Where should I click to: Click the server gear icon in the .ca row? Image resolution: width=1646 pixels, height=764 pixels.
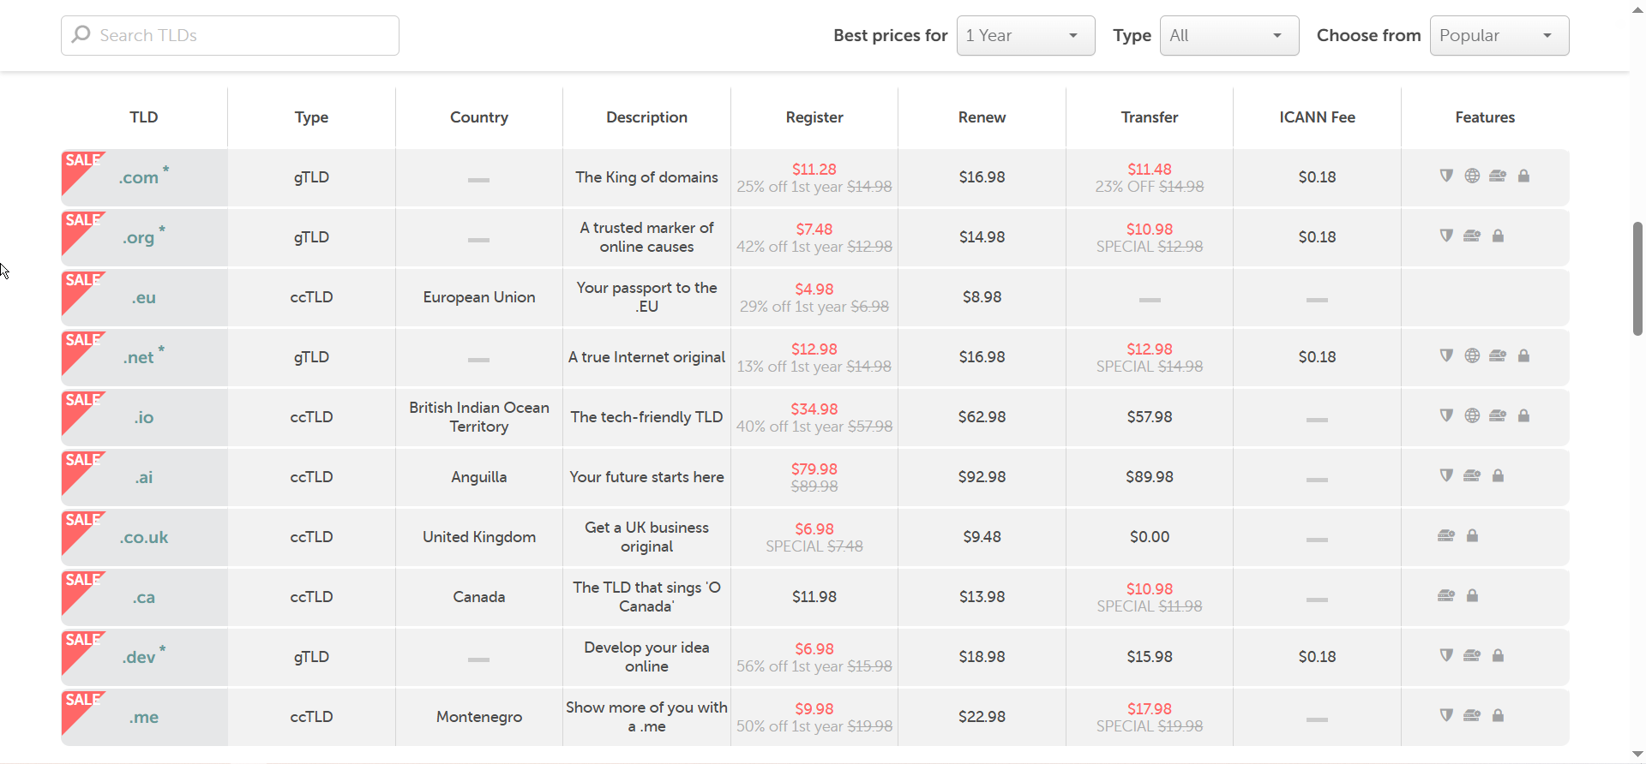(x=1446, y=595)
